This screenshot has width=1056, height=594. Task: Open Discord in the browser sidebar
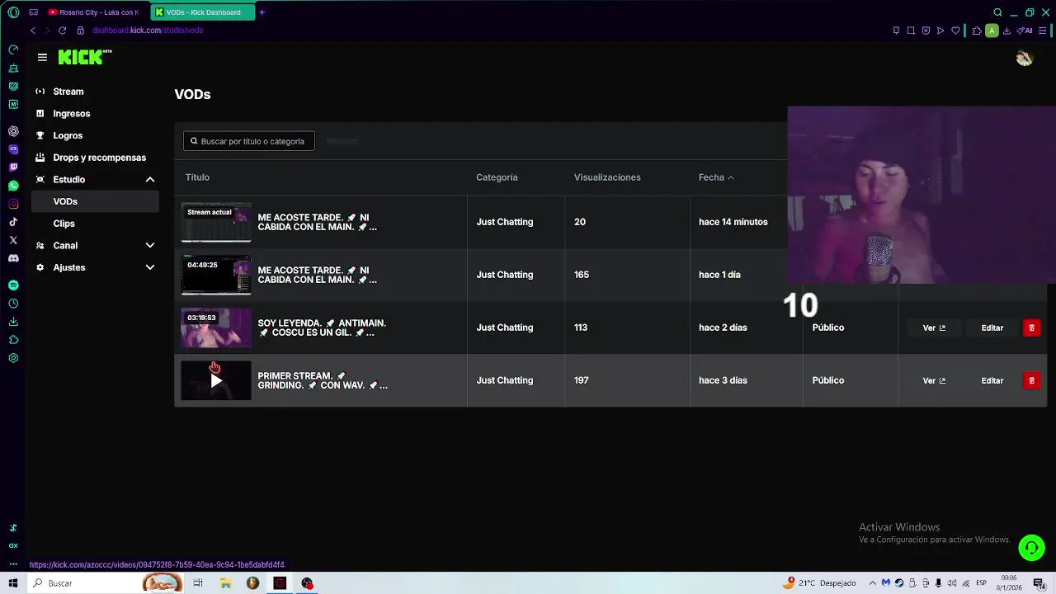13,258
